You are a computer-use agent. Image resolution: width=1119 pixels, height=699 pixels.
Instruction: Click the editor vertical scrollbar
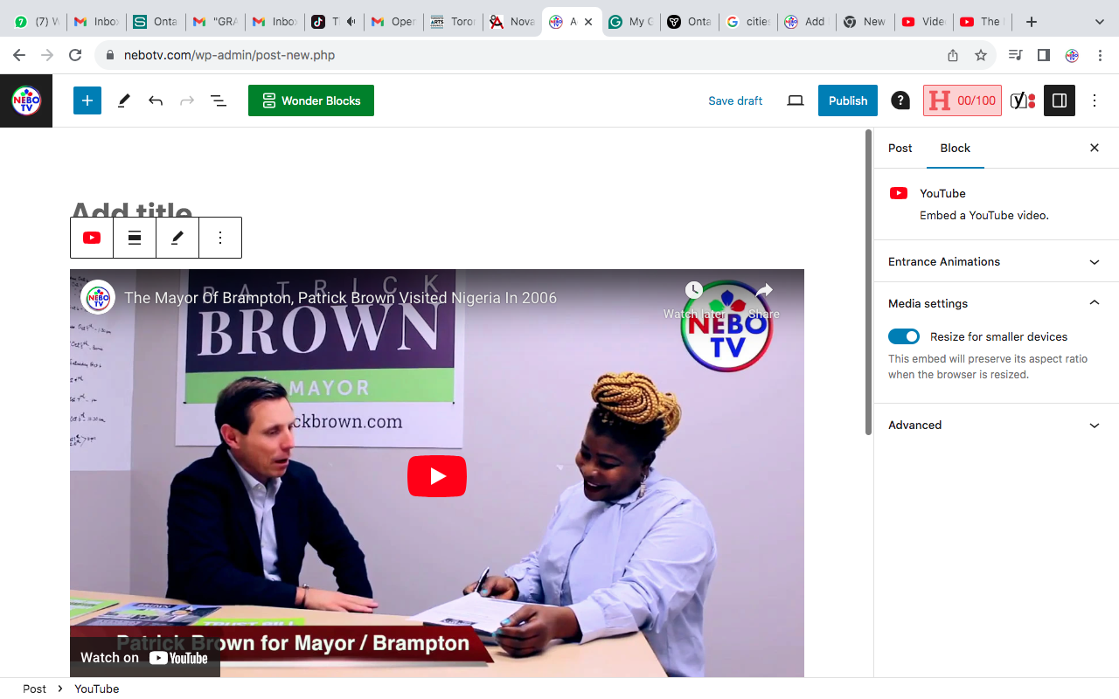click(x=868, y=281)
